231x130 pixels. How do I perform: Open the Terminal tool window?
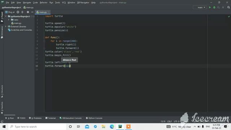tap(51, 118)
